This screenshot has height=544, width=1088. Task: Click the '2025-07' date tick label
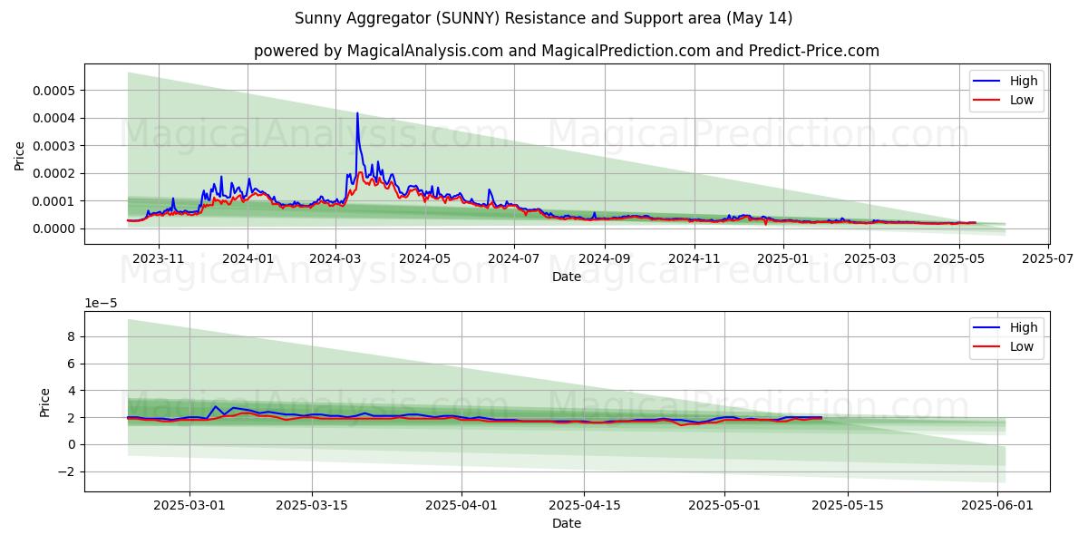(1048, 258)
